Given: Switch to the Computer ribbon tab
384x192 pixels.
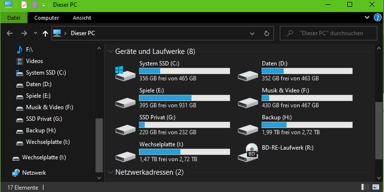Looking at the screenshot, I should pos(46,18).
